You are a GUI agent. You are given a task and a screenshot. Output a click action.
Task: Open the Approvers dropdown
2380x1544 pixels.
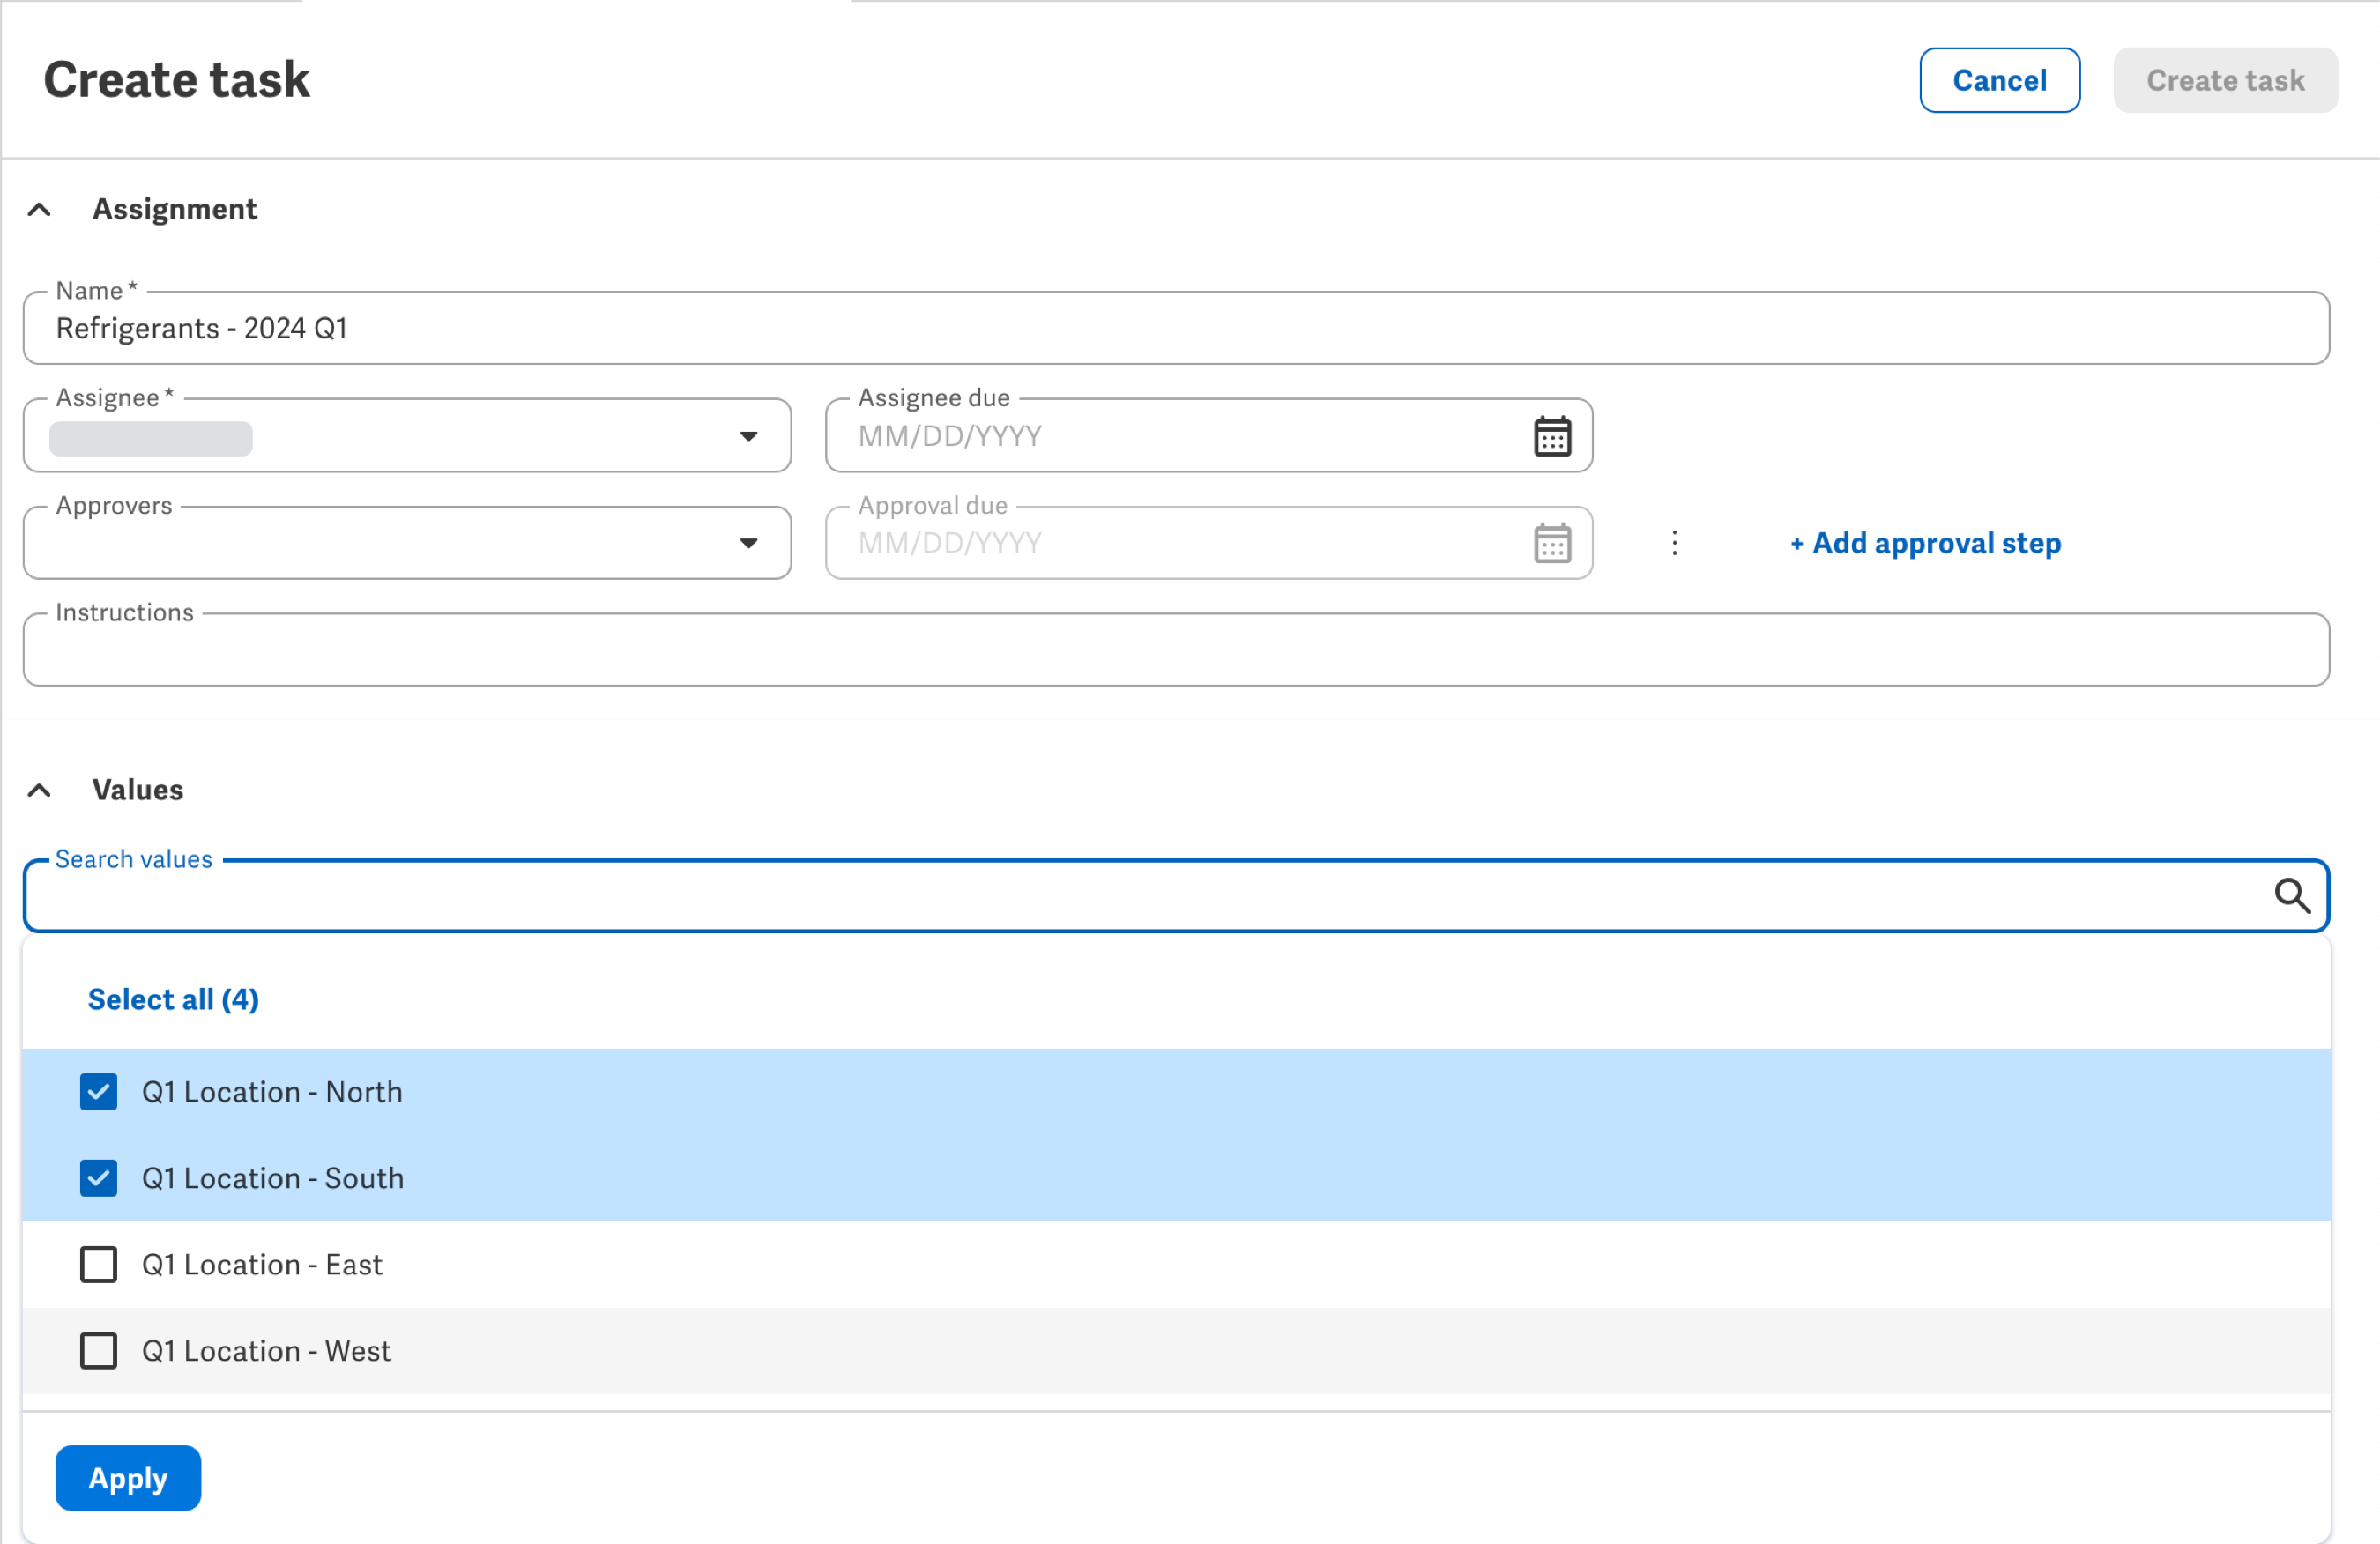point(749,543)
